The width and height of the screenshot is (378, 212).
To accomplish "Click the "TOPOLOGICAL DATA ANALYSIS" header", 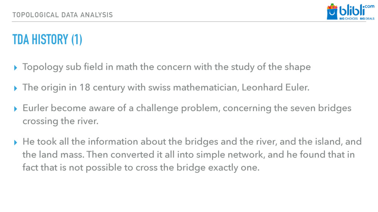I will [62, 15].
